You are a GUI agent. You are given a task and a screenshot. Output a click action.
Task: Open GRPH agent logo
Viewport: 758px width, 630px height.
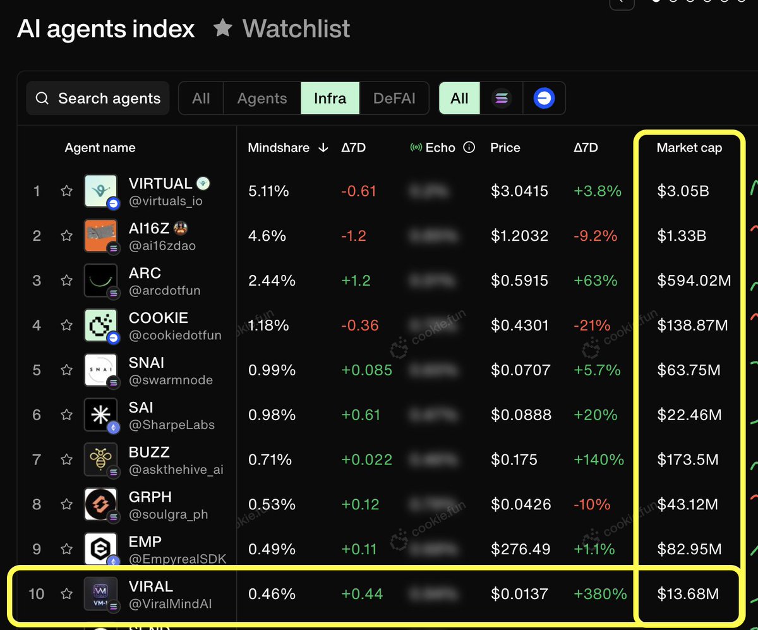pos(100,504)
